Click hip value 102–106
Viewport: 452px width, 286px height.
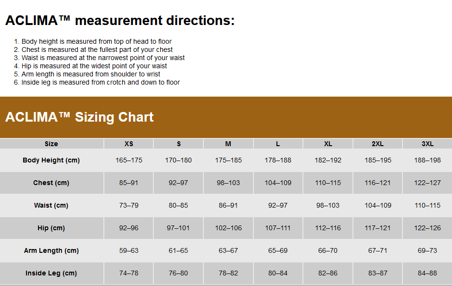pos(228,228)
